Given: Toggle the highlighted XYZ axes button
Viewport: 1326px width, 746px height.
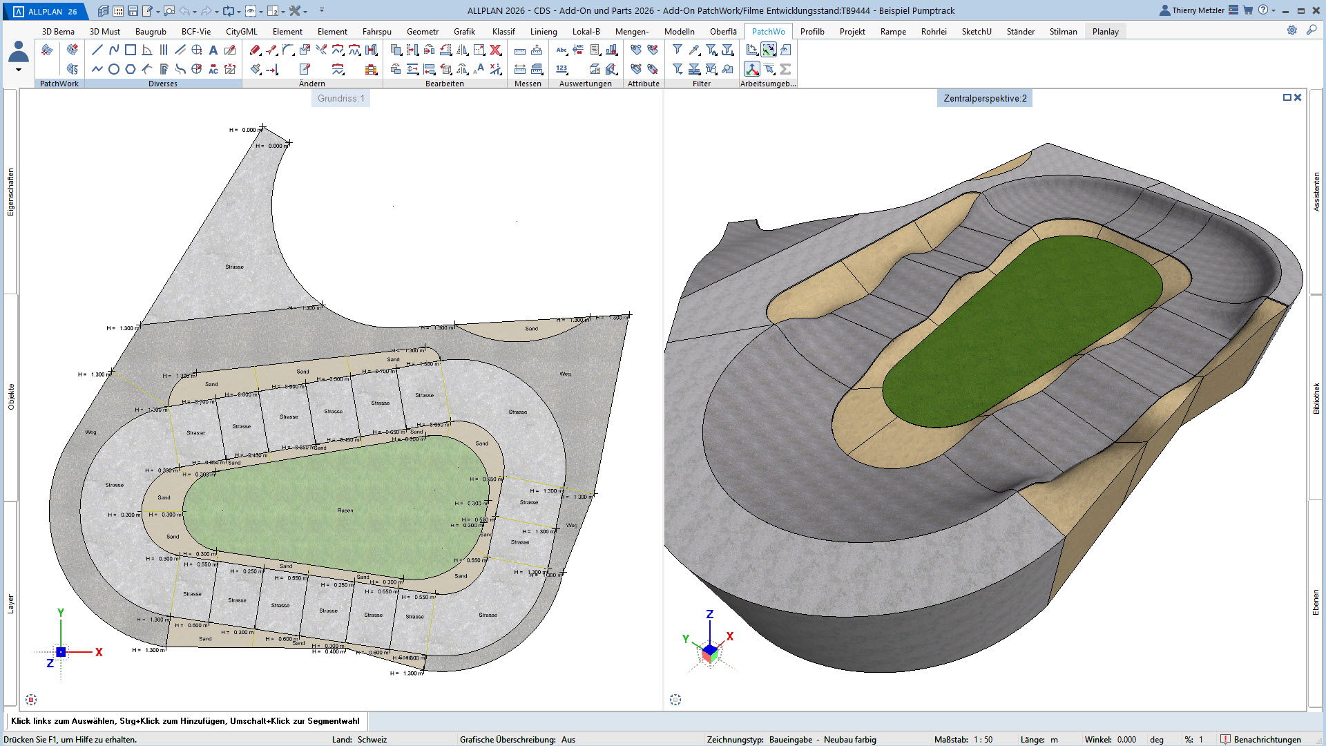Looking at the screenshot, I should [751, 69].
